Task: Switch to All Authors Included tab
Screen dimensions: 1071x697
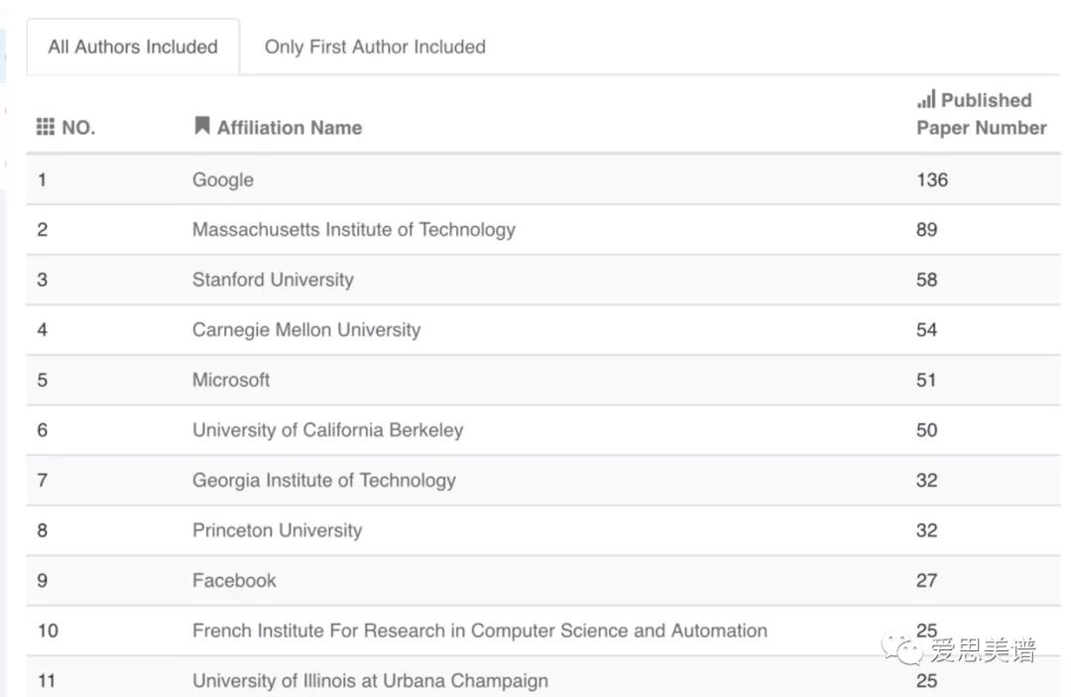Action: tap(133, 47)
